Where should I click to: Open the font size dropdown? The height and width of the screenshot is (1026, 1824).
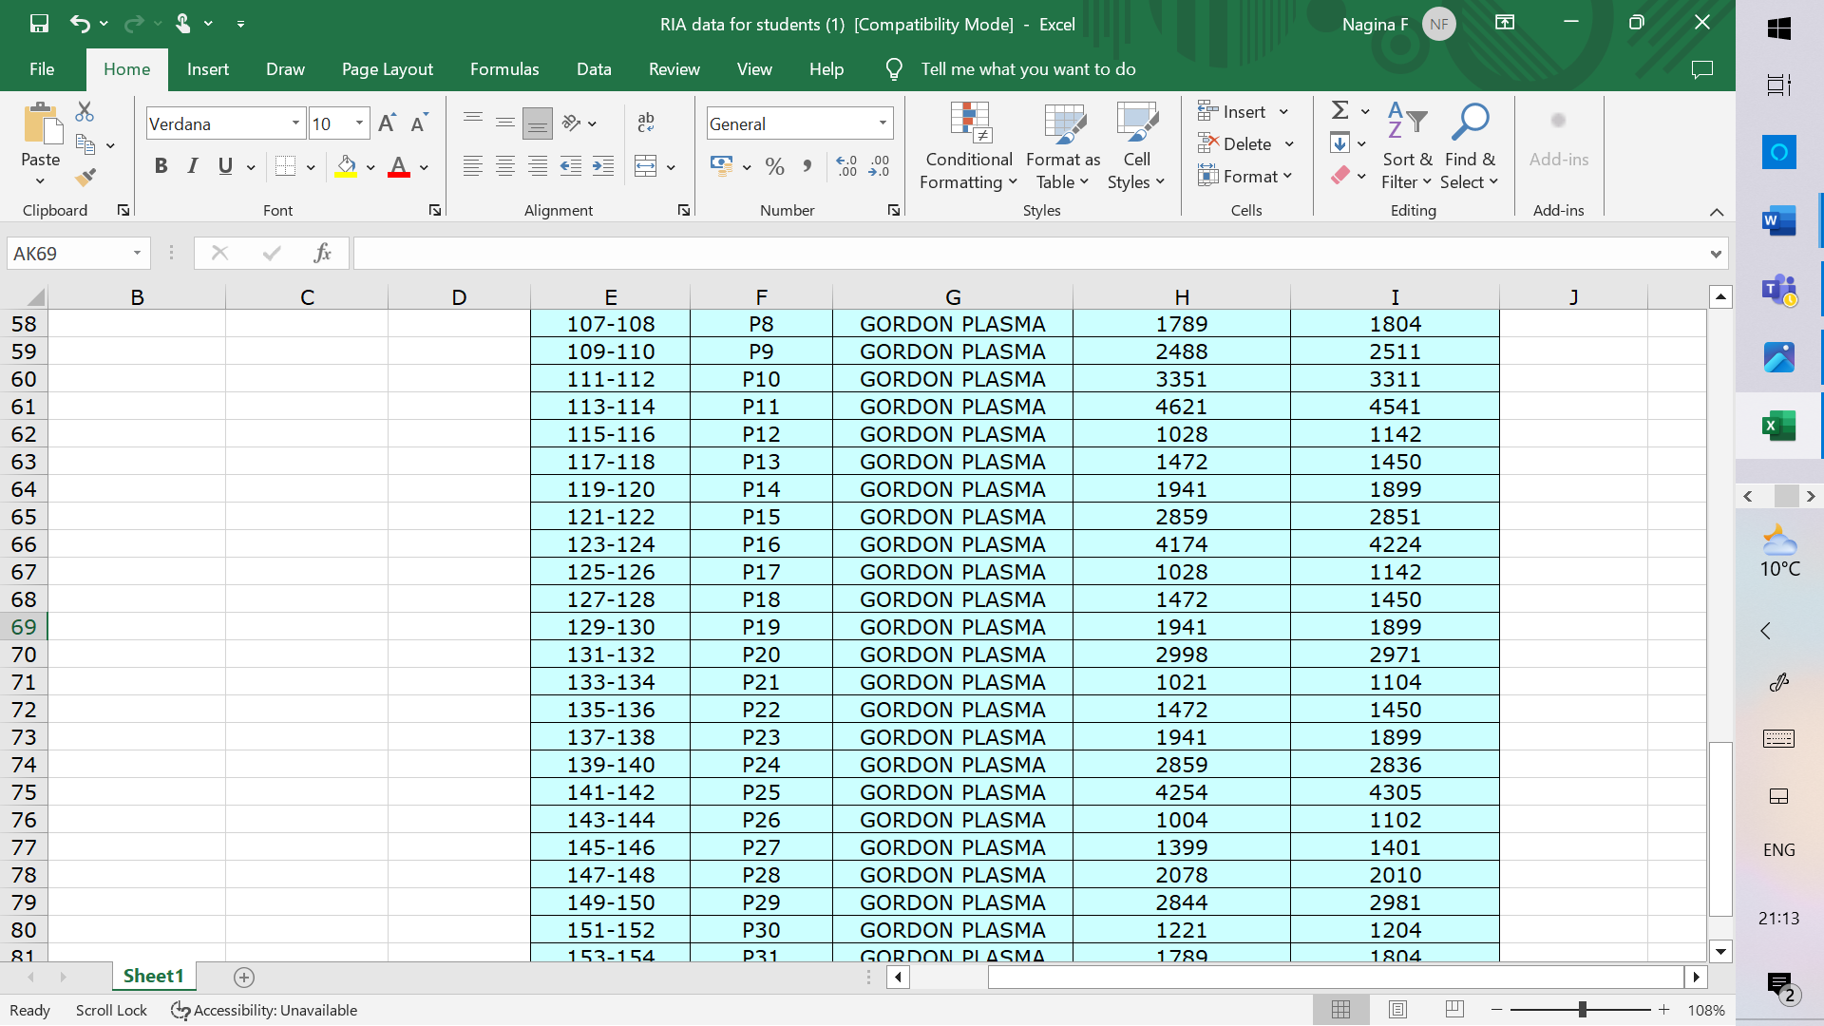(x=358, y=123)
